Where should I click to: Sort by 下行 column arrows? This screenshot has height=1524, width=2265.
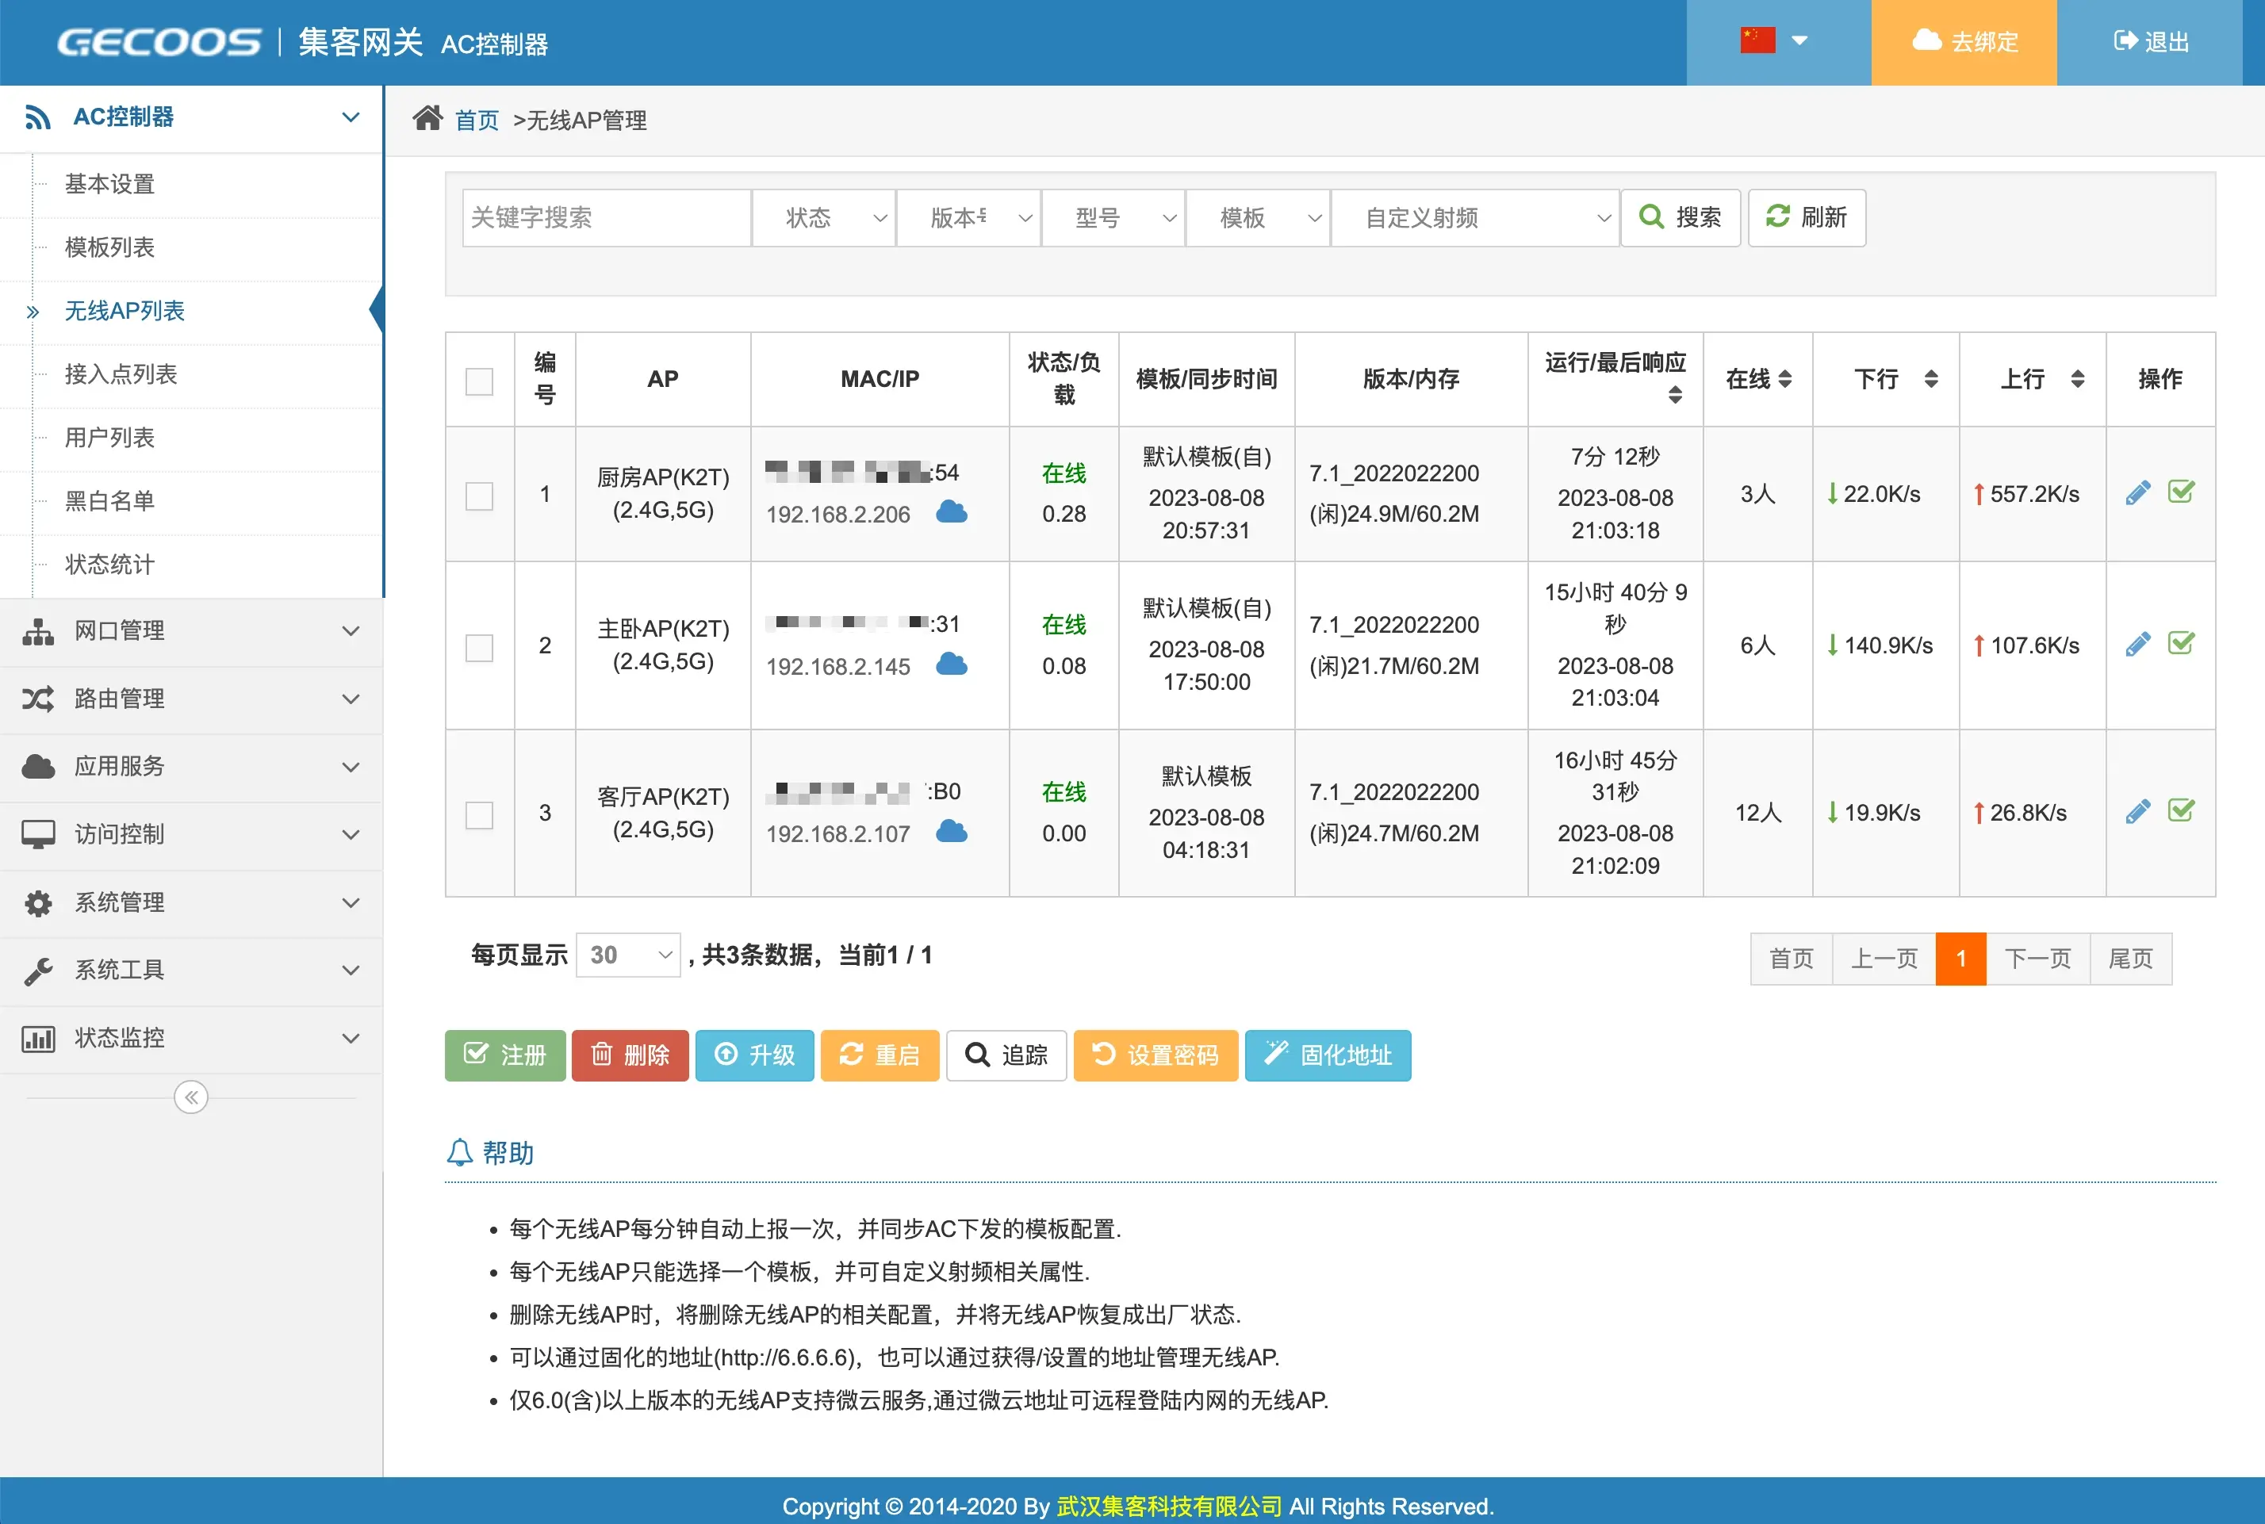pos(1930,379)
